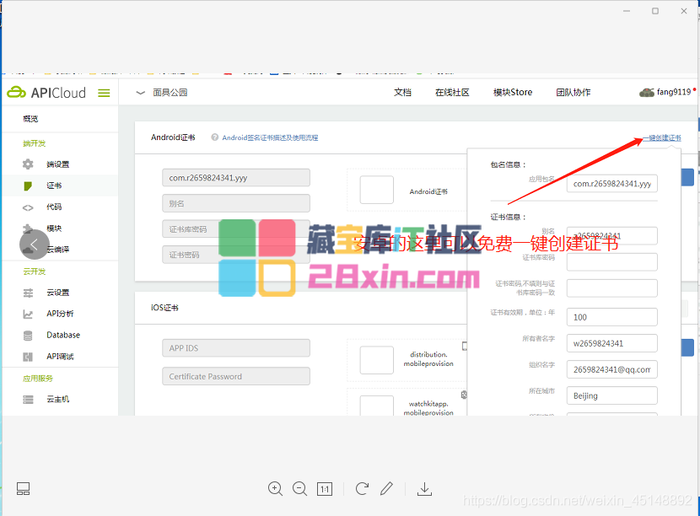This screenshot has height=516, width=700.
Task: Open the Android签名证书描述及使用流程 link
Action: 270,137
